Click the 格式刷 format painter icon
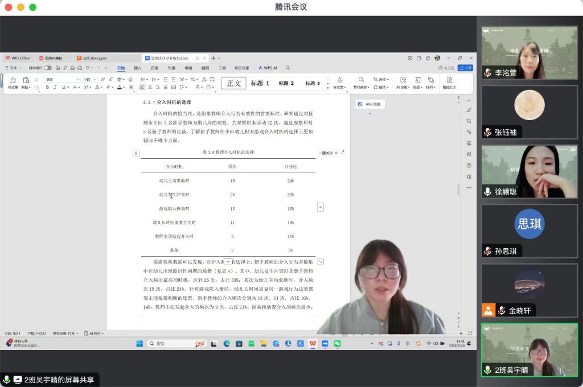The image size is (583, 387). pyautogui.click(x=12, y=83)
